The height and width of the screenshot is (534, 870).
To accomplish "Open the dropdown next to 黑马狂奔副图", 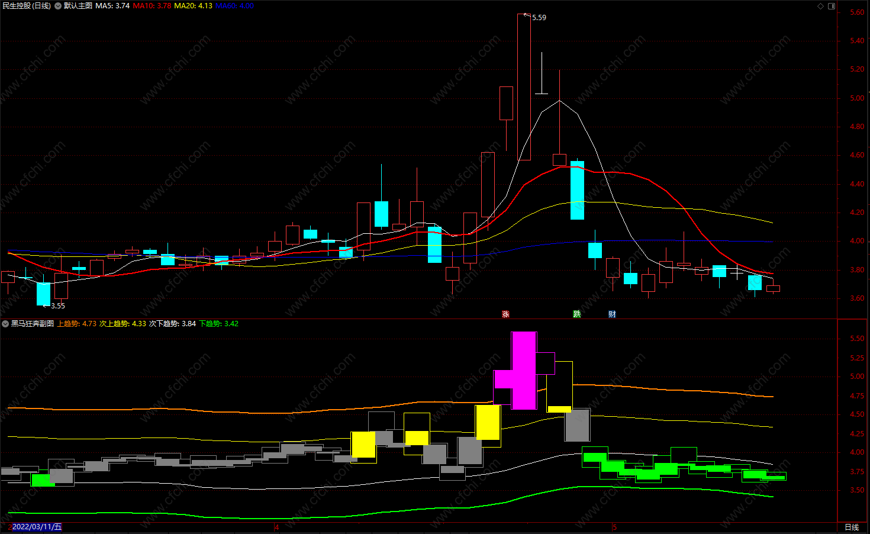I will pyautogui.click(x=6, y=324).
